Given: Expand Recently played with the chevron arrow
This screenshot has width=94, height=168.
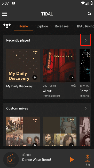Looking at the screenshot, I should coord(86,40).
